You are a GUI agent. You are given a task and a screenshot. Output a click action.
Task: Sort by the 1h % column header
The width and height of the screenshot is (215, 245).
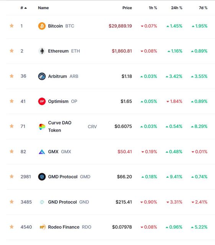[153, 8]
